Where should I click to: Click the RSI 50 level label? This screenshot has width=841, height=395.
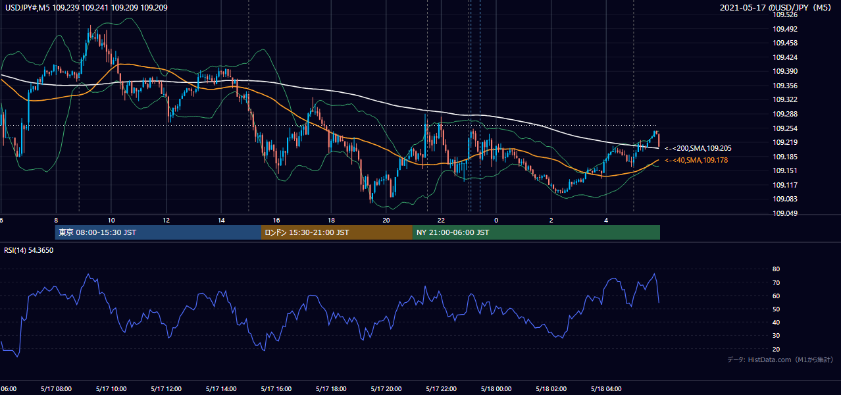(x=776, y=309)
